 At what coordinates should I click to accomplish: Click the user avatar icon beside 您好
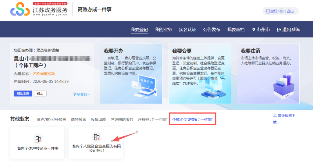268,11
